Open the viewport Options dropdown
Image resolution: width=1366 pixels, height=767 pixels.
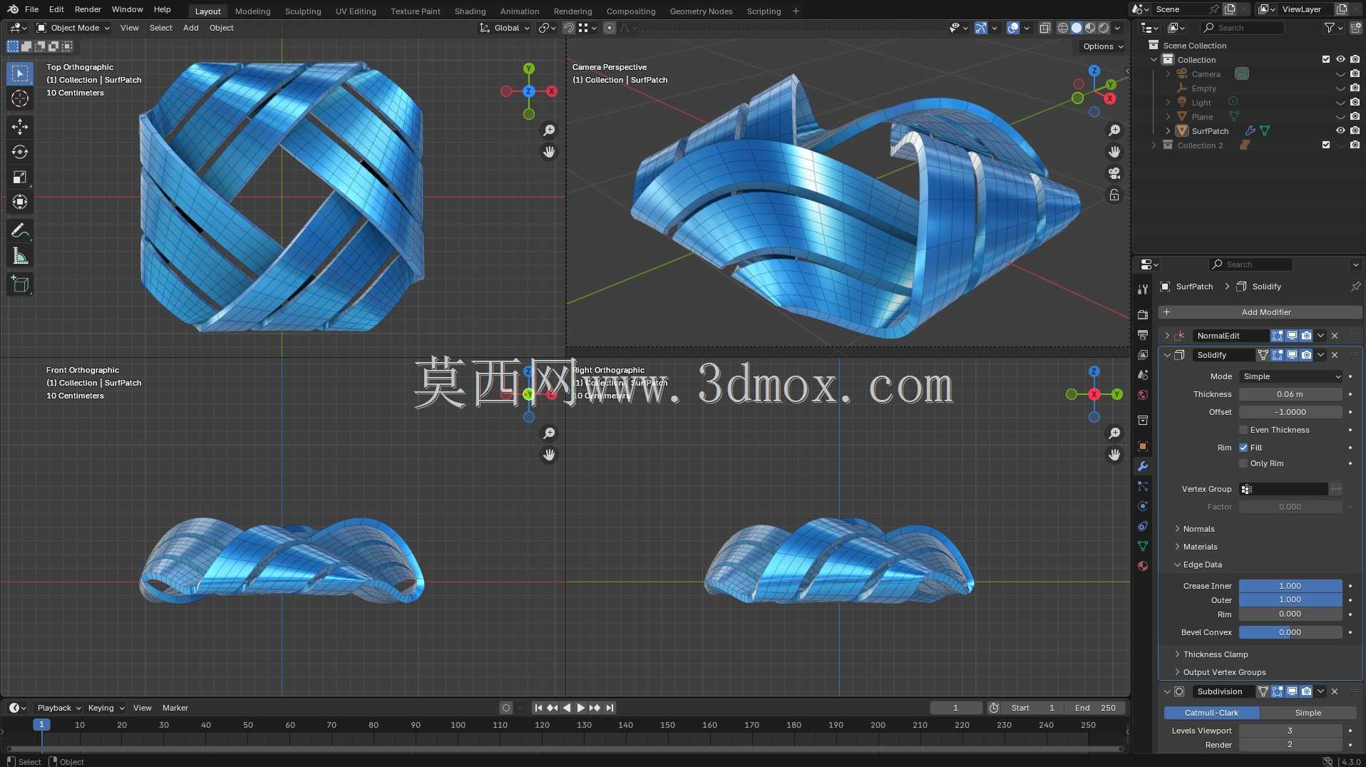click(1103, 46)
